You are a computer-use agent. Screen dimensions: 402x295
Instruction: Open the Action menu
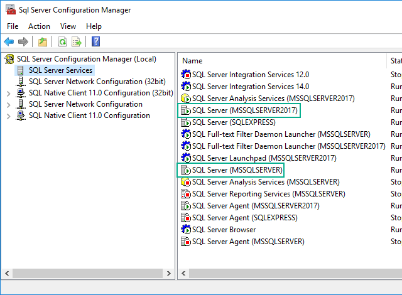[x=39, y=26]
